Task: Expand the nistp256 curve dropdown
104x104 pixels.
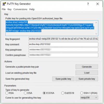Action: (x=89, y=98)
